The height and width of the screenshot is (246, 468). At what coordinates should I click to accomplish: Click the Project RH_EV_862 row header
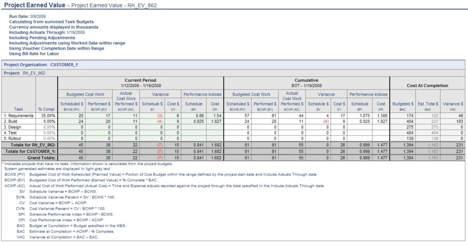[24, 73]
